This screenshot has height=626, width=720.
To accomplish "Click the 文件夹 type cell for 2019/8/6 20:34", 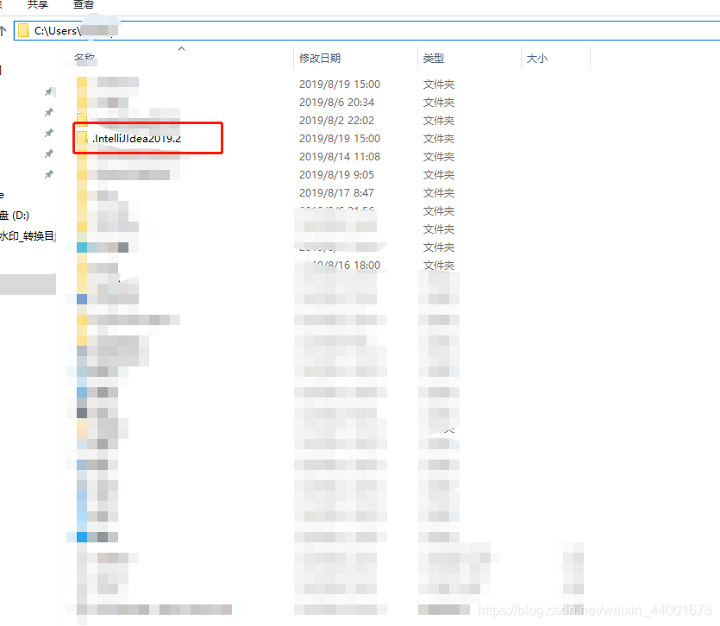I will [439, 102].
